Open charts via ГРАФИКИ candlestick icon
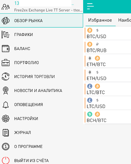 click(5, 35)
